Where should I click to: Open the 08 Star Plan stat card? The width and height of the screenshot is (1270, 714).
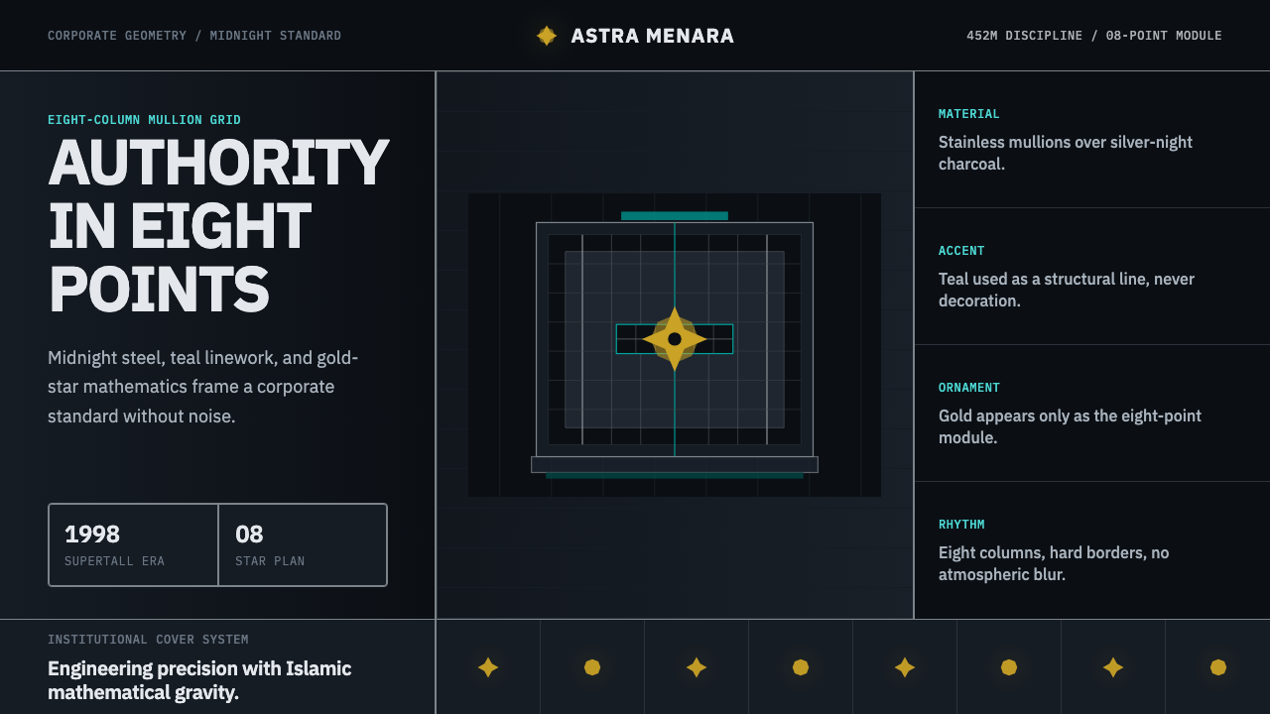303,544
